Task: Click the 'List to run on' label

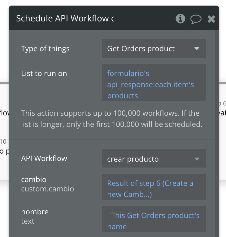Action: [x=44, y=74]
